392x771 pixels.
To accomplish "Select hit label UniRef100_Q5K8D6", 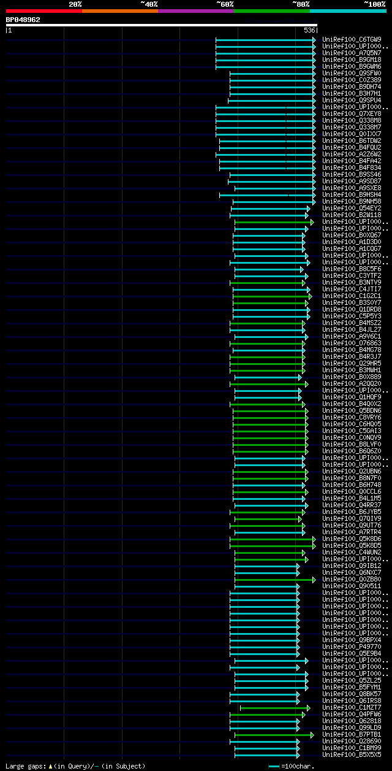I will coord(352,539).
